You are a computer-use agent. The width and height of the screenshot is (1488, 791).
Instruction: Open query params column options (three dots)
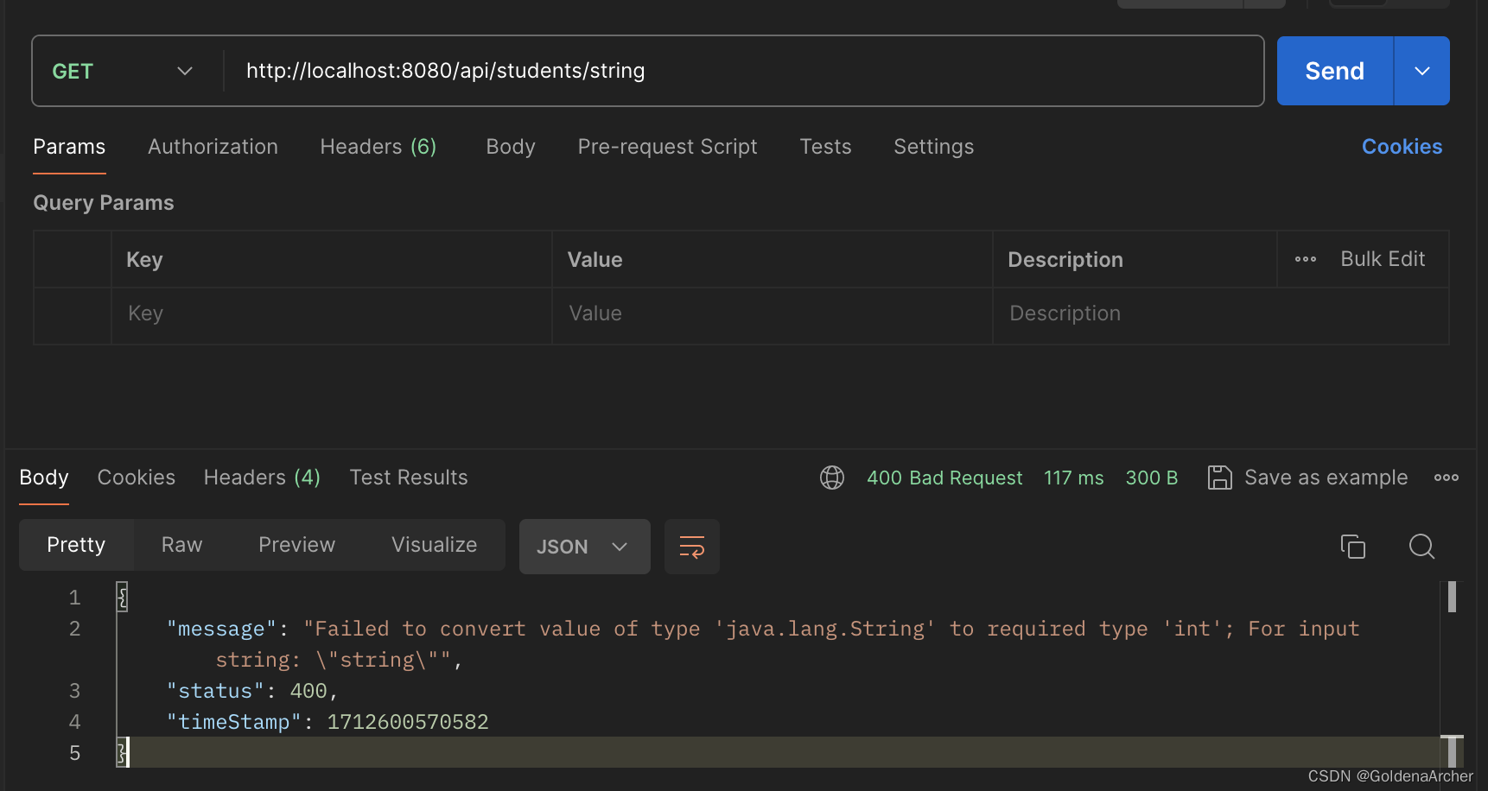tap(1306, 259)
